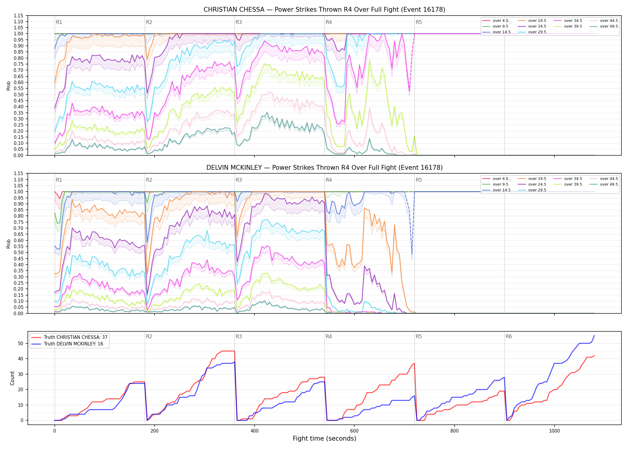Screen dimensions: 628x449
Task: Click R2 round label in Count chart
Action: coord(149,336)
